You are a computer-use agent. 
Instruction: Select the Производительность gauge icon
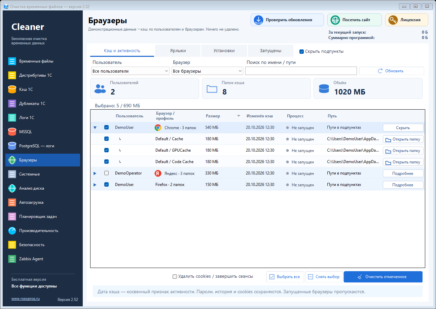(x=12, y=231)
